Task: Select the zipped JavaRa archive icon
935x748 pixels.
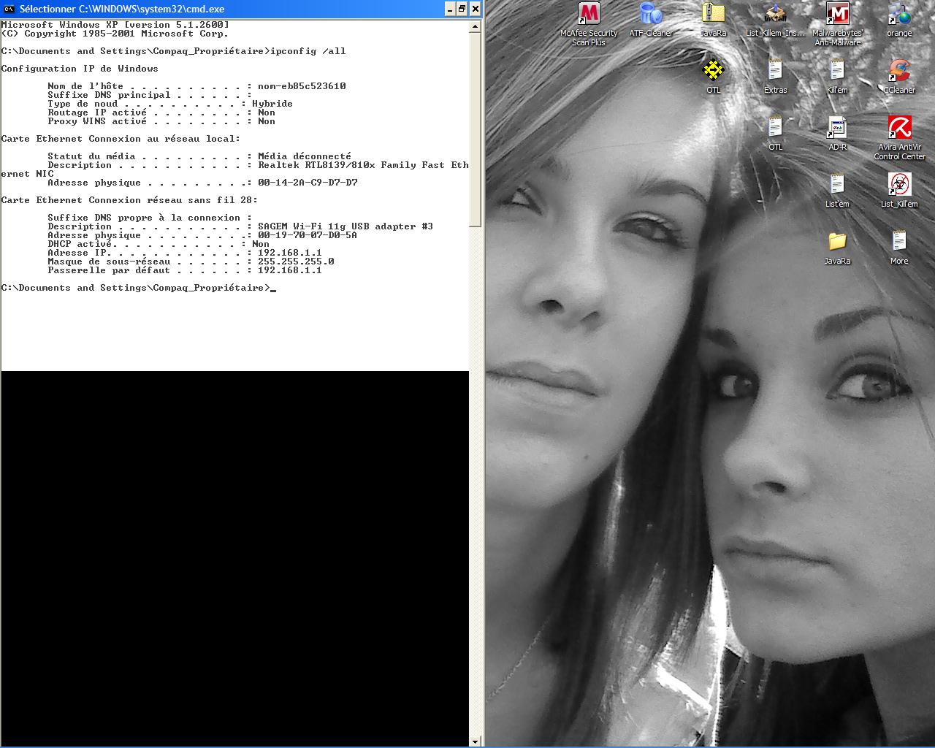Action: tap(713, 15)
